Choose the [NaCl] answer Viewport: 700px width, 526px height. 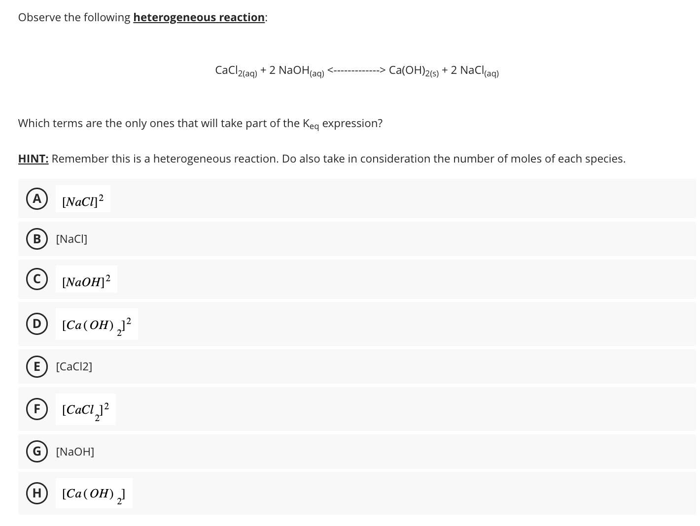point(71,239)
